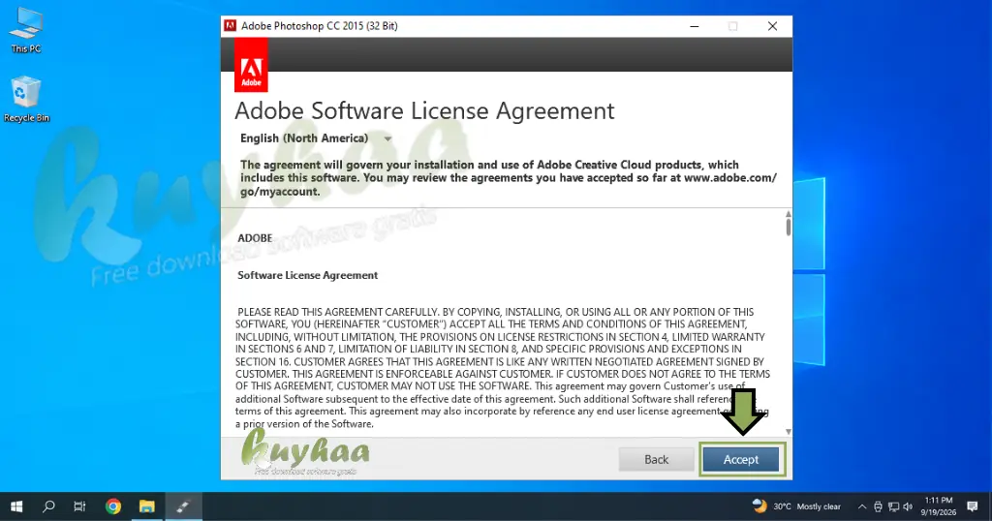This screenshot has width=992, height=521.
Task: Click the license text scrollbar down arrow
Action: pos(789,432)
